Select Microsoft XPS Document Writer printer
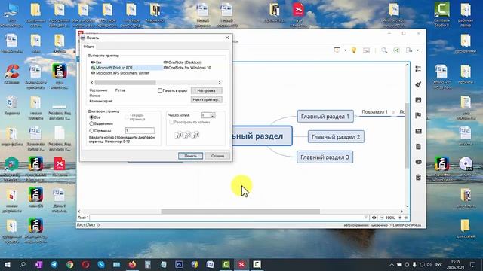The height and width of the screenshot is (271, 483). click(120, 73)
